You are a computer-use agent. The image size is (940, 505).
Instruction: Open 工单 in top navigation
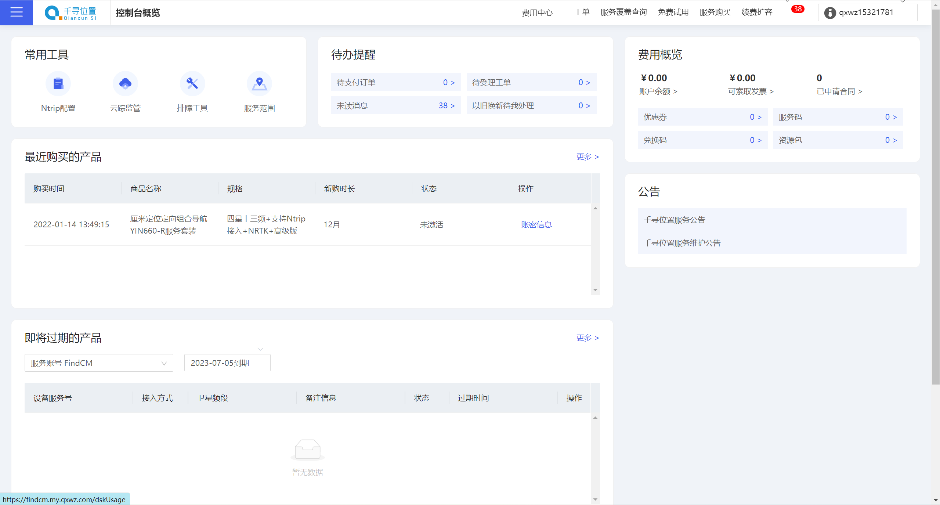(582, 12)
